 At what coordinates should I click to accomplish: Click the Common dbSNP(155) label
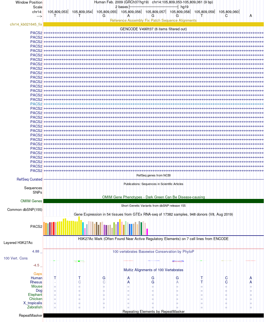coord(25,210)
